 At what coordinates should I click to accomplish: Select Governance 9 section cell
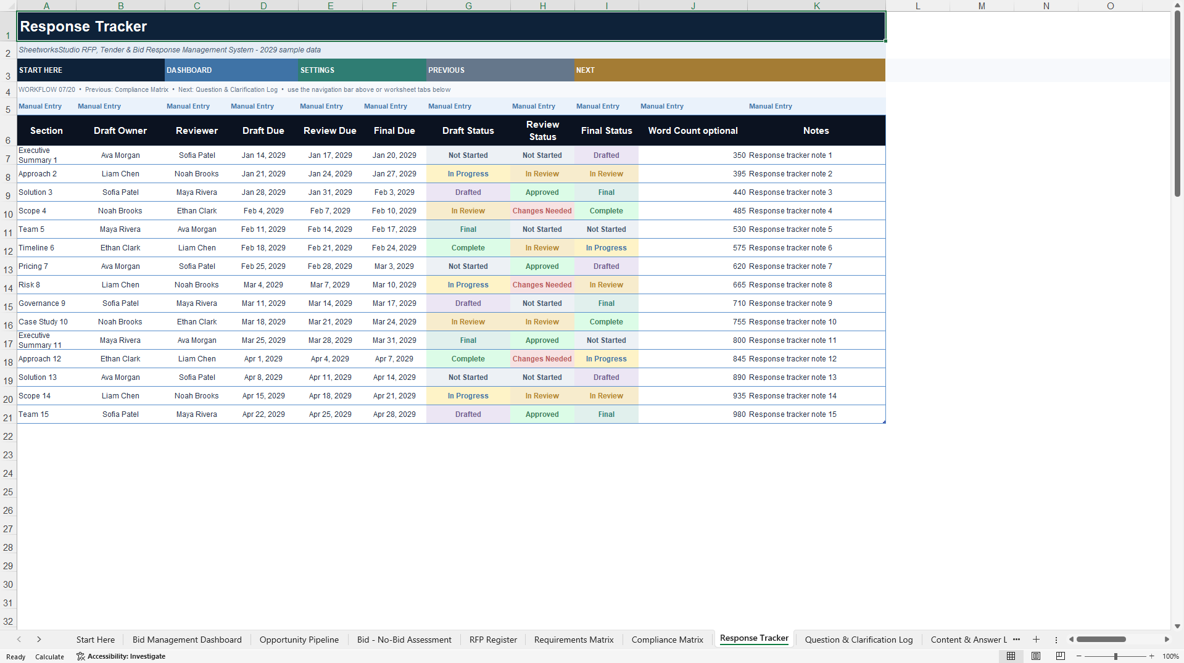coord(46,303)
